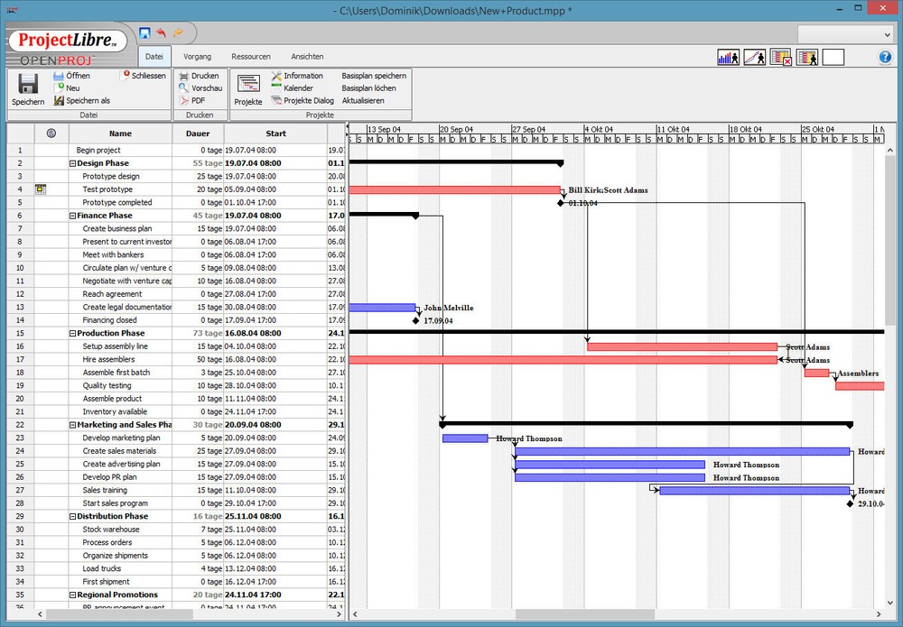Image resolution: width=903 pixels, height=627 pixels.
Task: Click the Speichern save icon in quick access toolbar
Action: click(x=144, y=32)
